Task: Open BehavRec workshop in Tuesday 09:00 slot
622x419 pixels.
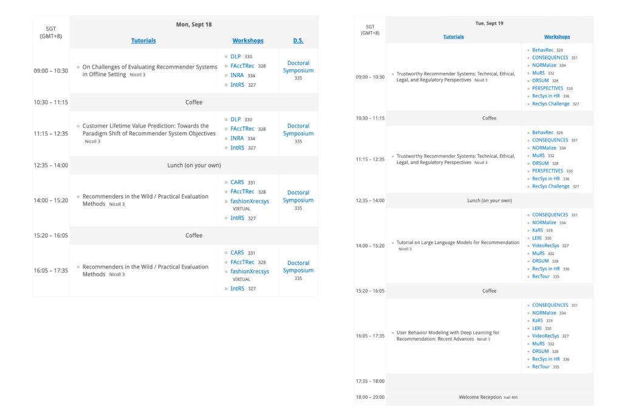Action: [x=542, y=50]
